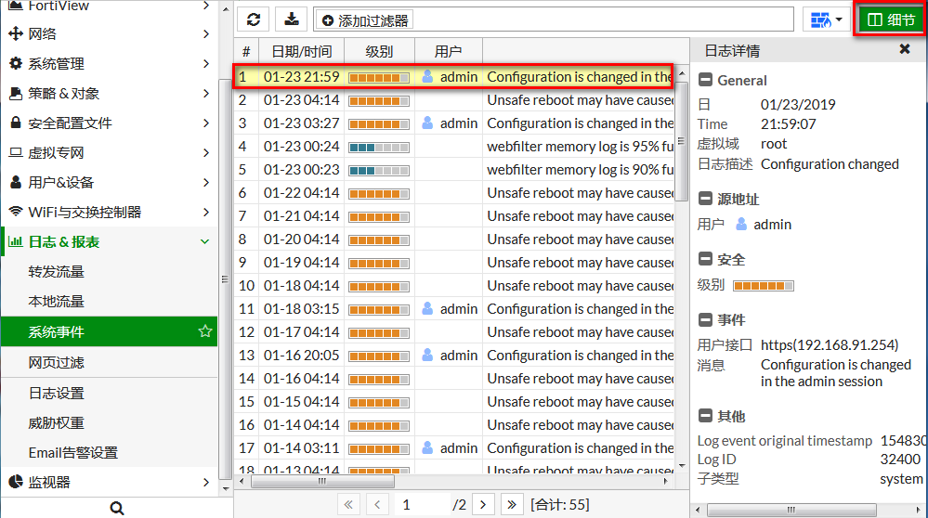Click the sidebar search magnifier icon
The width and height of the screenshot is (928, 518).
coord(116,508)
